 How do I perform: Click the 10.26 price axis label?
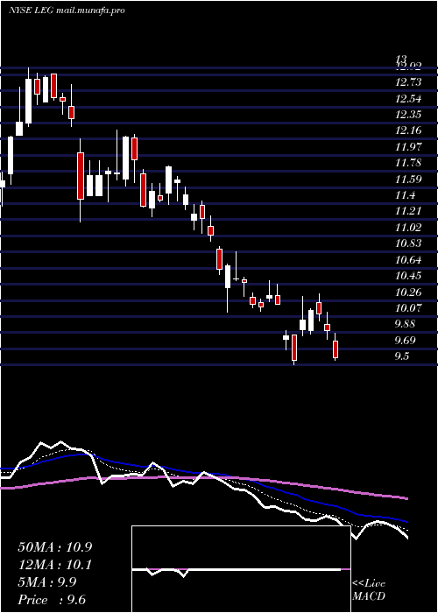click(408, 292)
